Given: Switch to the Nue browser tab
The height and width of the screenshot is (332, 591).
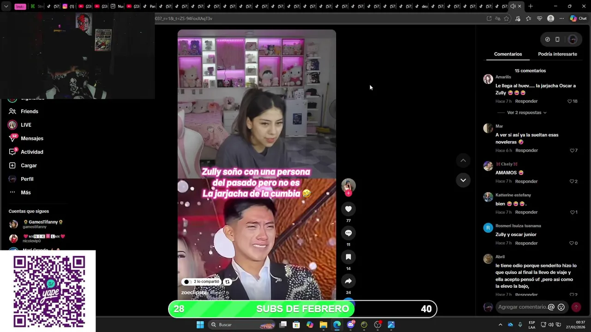Looking at the screenshot, I should [x=117, y=6].
